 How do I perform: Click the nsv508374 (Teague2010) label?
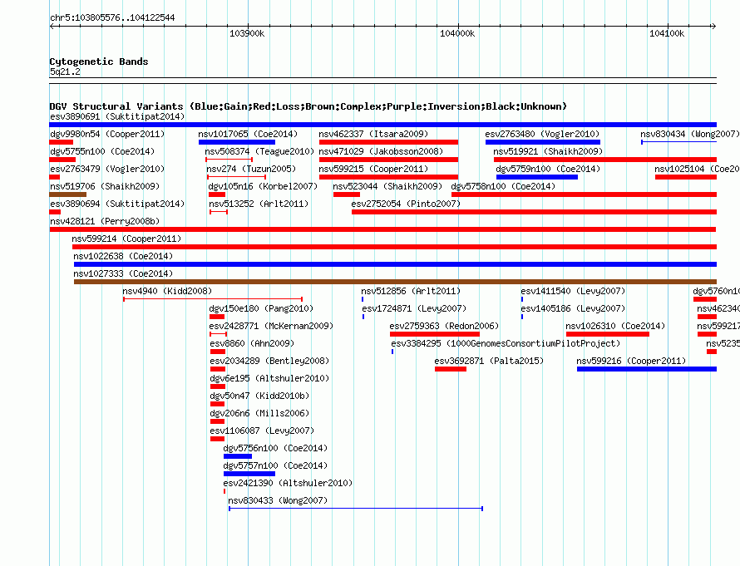coord(259,151)
